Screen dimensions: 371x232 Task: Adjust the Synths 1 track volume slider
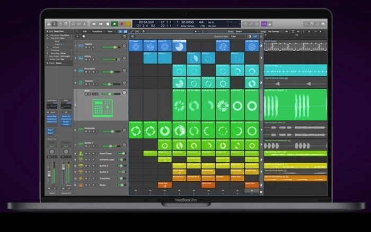[111, 146]
